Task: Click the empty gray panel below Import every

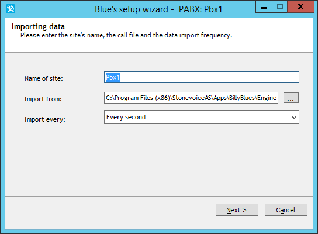Action: [x=159, y=160]
